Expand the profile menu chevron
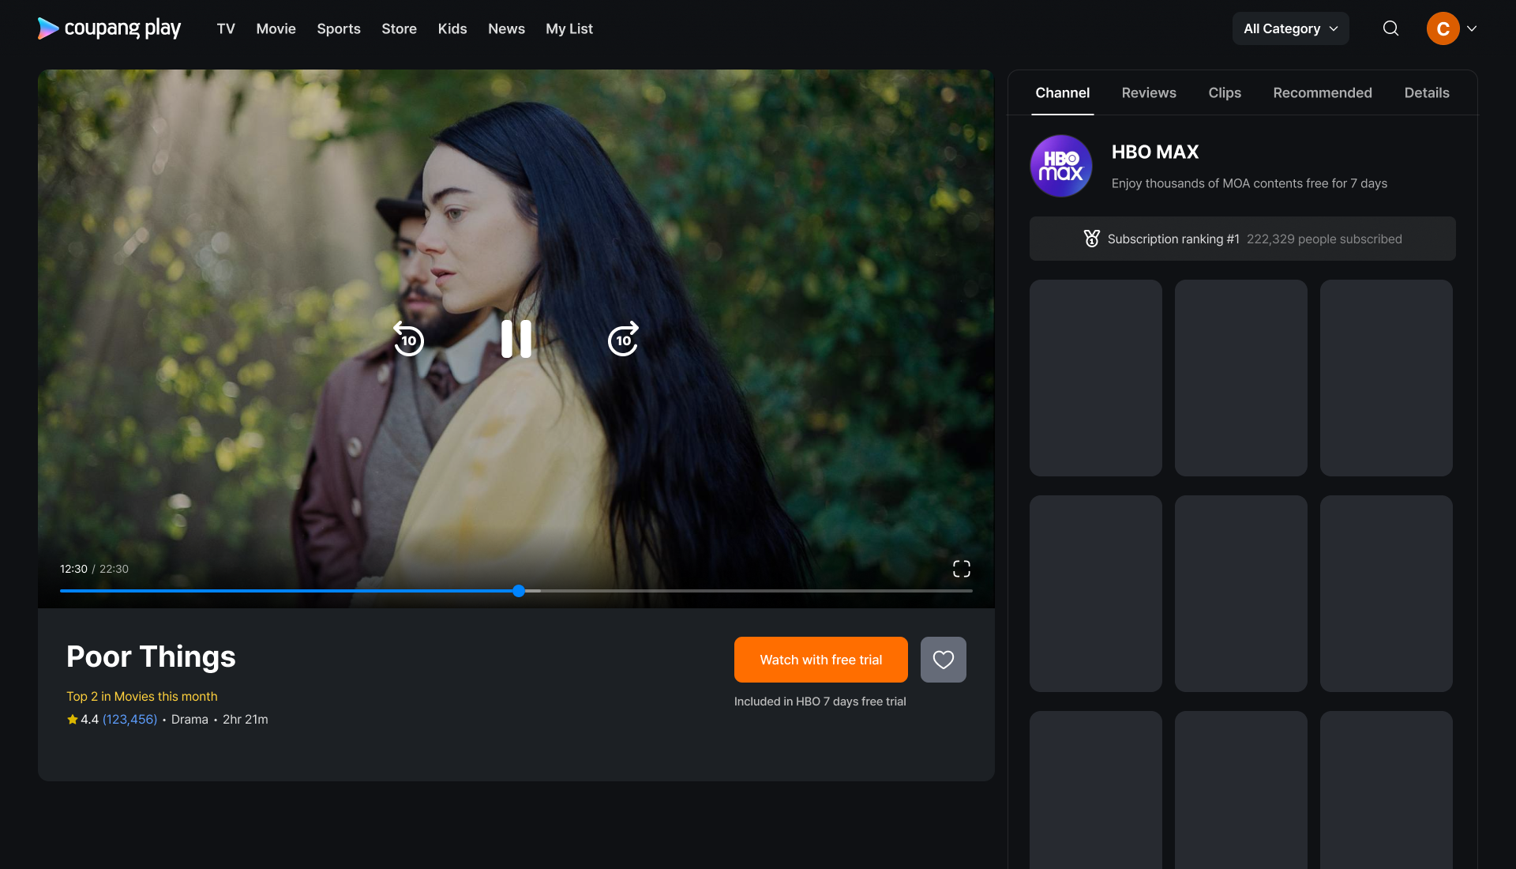The image size is (1516, 869). [x=1472, y=28]
